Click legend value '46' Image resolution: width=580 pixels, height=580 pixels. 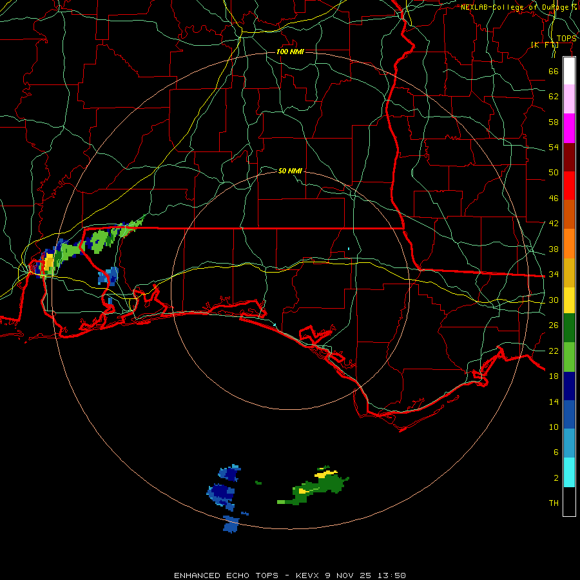554,198
